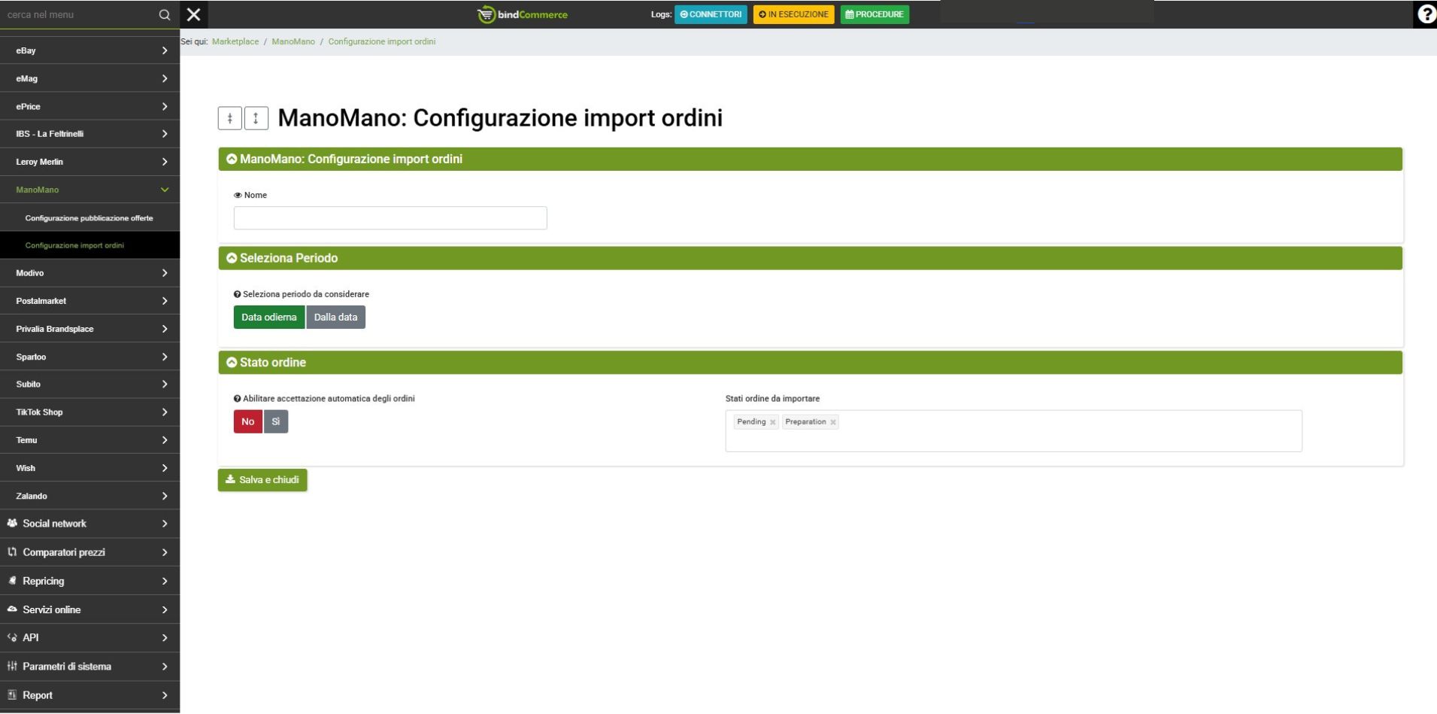Remove the Preparation status tag
The image size is (1437, 714).
click(832, 422)
